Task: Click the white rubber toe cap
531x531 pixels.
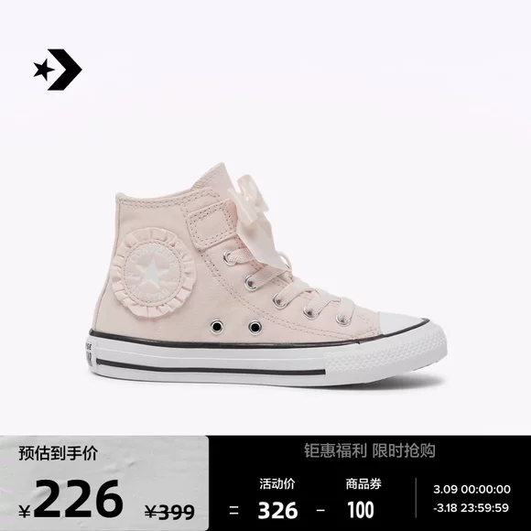Action: [x=402, y=324]
